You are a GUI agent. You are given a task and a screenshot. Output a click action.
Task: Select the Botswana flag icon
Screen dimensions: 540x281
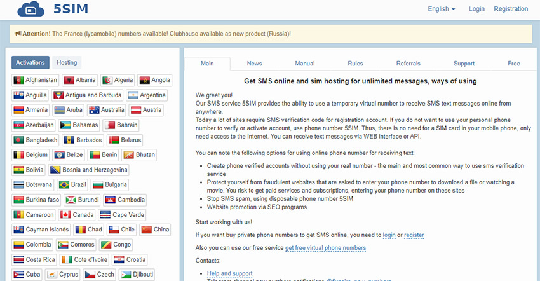[x=18, y=185]
